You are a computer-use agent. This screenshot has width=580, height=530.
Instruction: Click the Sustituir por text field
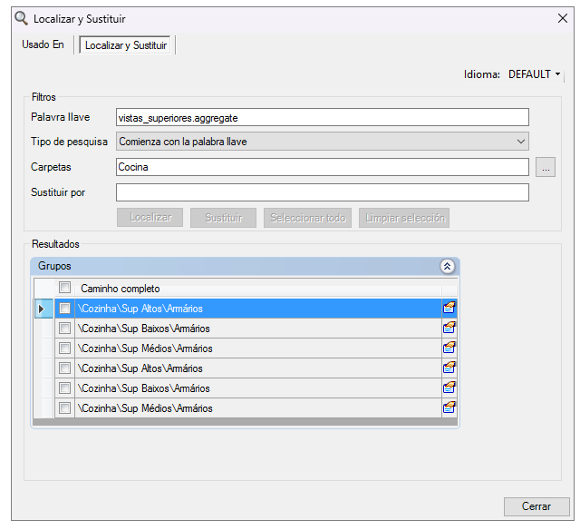click(322, 192)
